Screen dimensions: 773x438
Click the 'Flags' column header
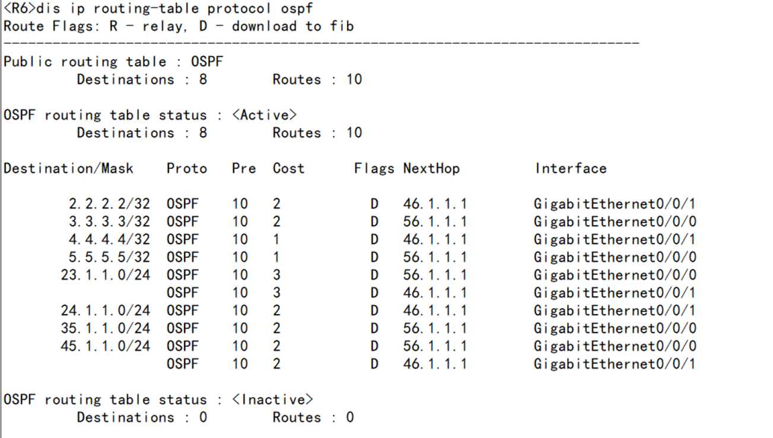[374, 169]
